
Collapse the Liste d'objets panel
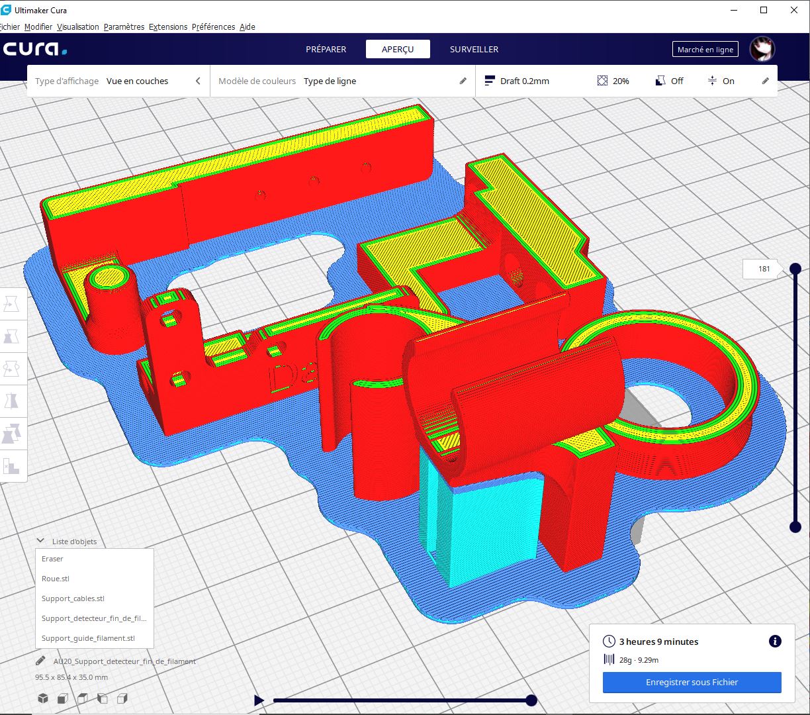[x=40, y=541]
